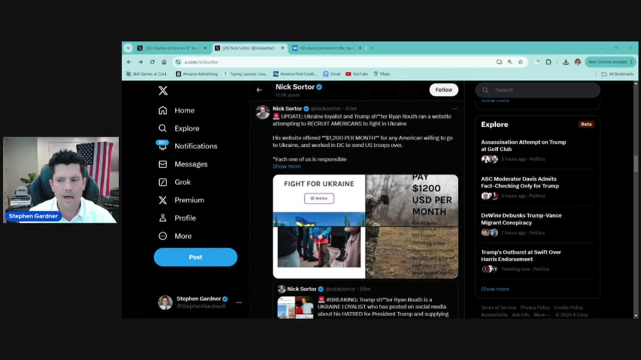The image size is (641, 360).
Task: Open Typing Lessons bookmark
Action: 245,74
